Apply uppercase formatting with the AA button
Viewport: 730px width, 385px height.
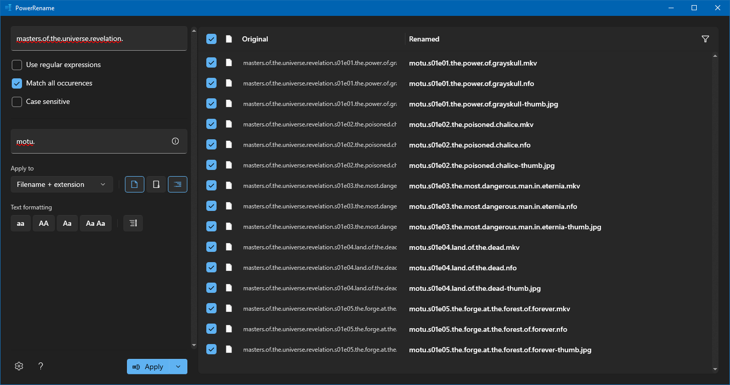[x=44, y=223]
